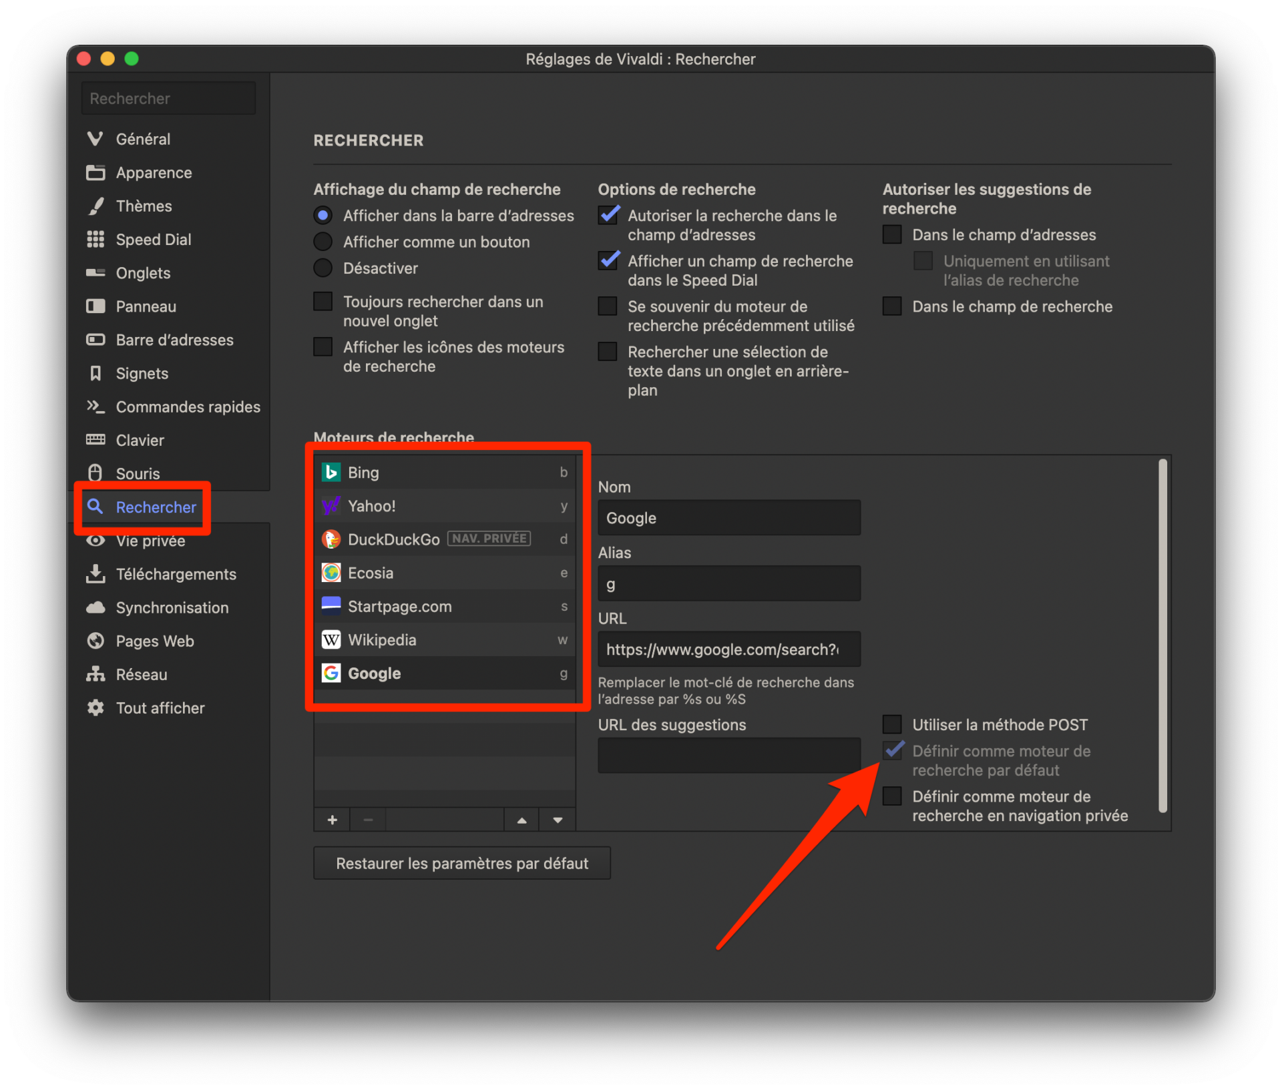This screenshot has height=1090, width=1282.
Task: Click the URL field with google.com
Action: click(x=729, y=649)
